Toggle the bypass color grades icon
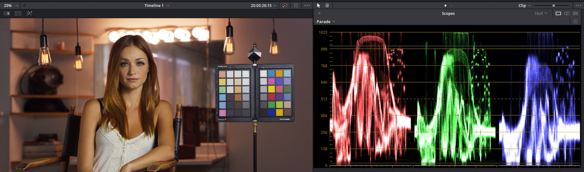The width and height of the screenshot is (584, 172). click(285, 5)
